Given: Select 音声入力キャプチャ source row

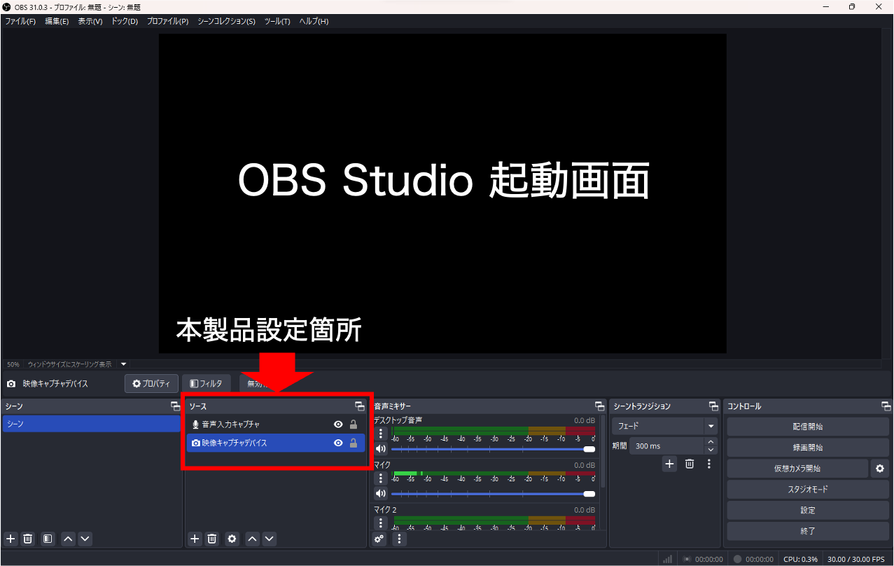Looking at the screenshot, I should [x=276, y=424].
